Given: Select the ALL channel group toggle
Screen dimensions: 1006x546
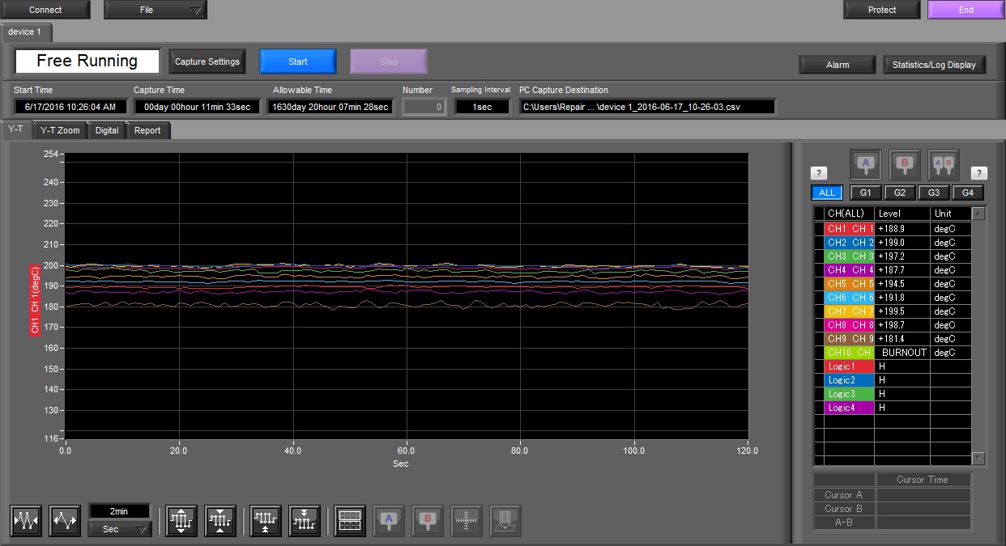Looking at the screenshot, I should [x=826, y=193].
